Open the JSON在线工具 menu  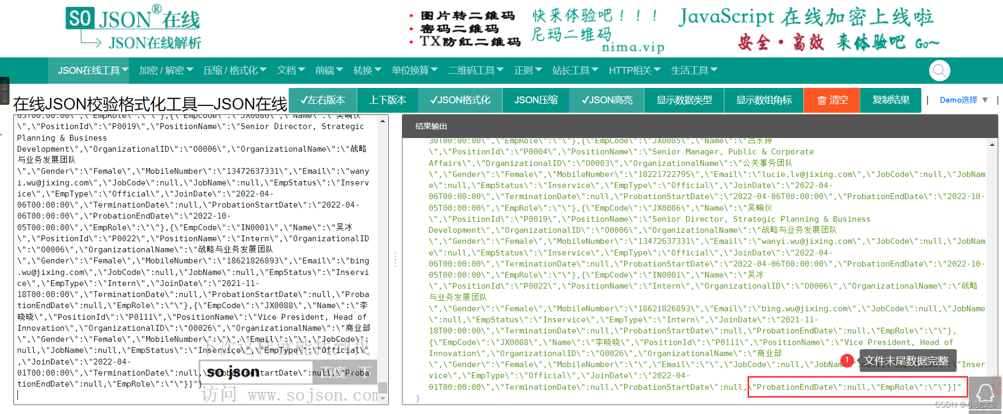(x=93, y=71)
